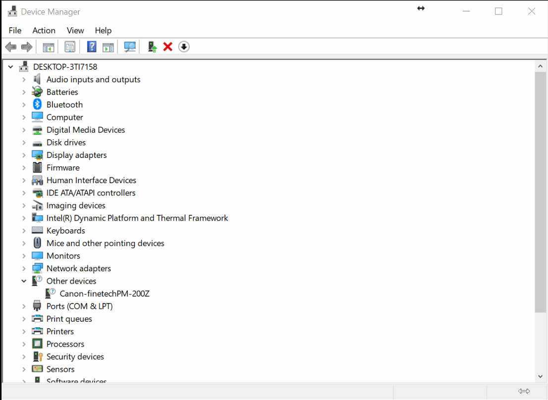
Task: Click the Processors category icon
Action: (x=37, y=344)
